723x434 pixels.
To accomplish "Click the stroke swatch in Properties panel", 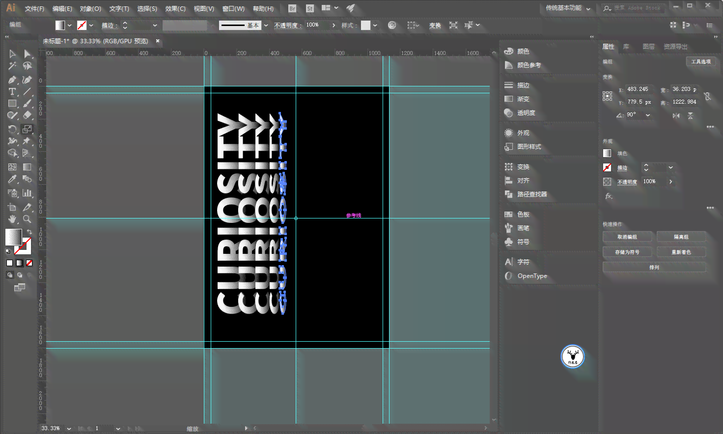I will point(607,167).
